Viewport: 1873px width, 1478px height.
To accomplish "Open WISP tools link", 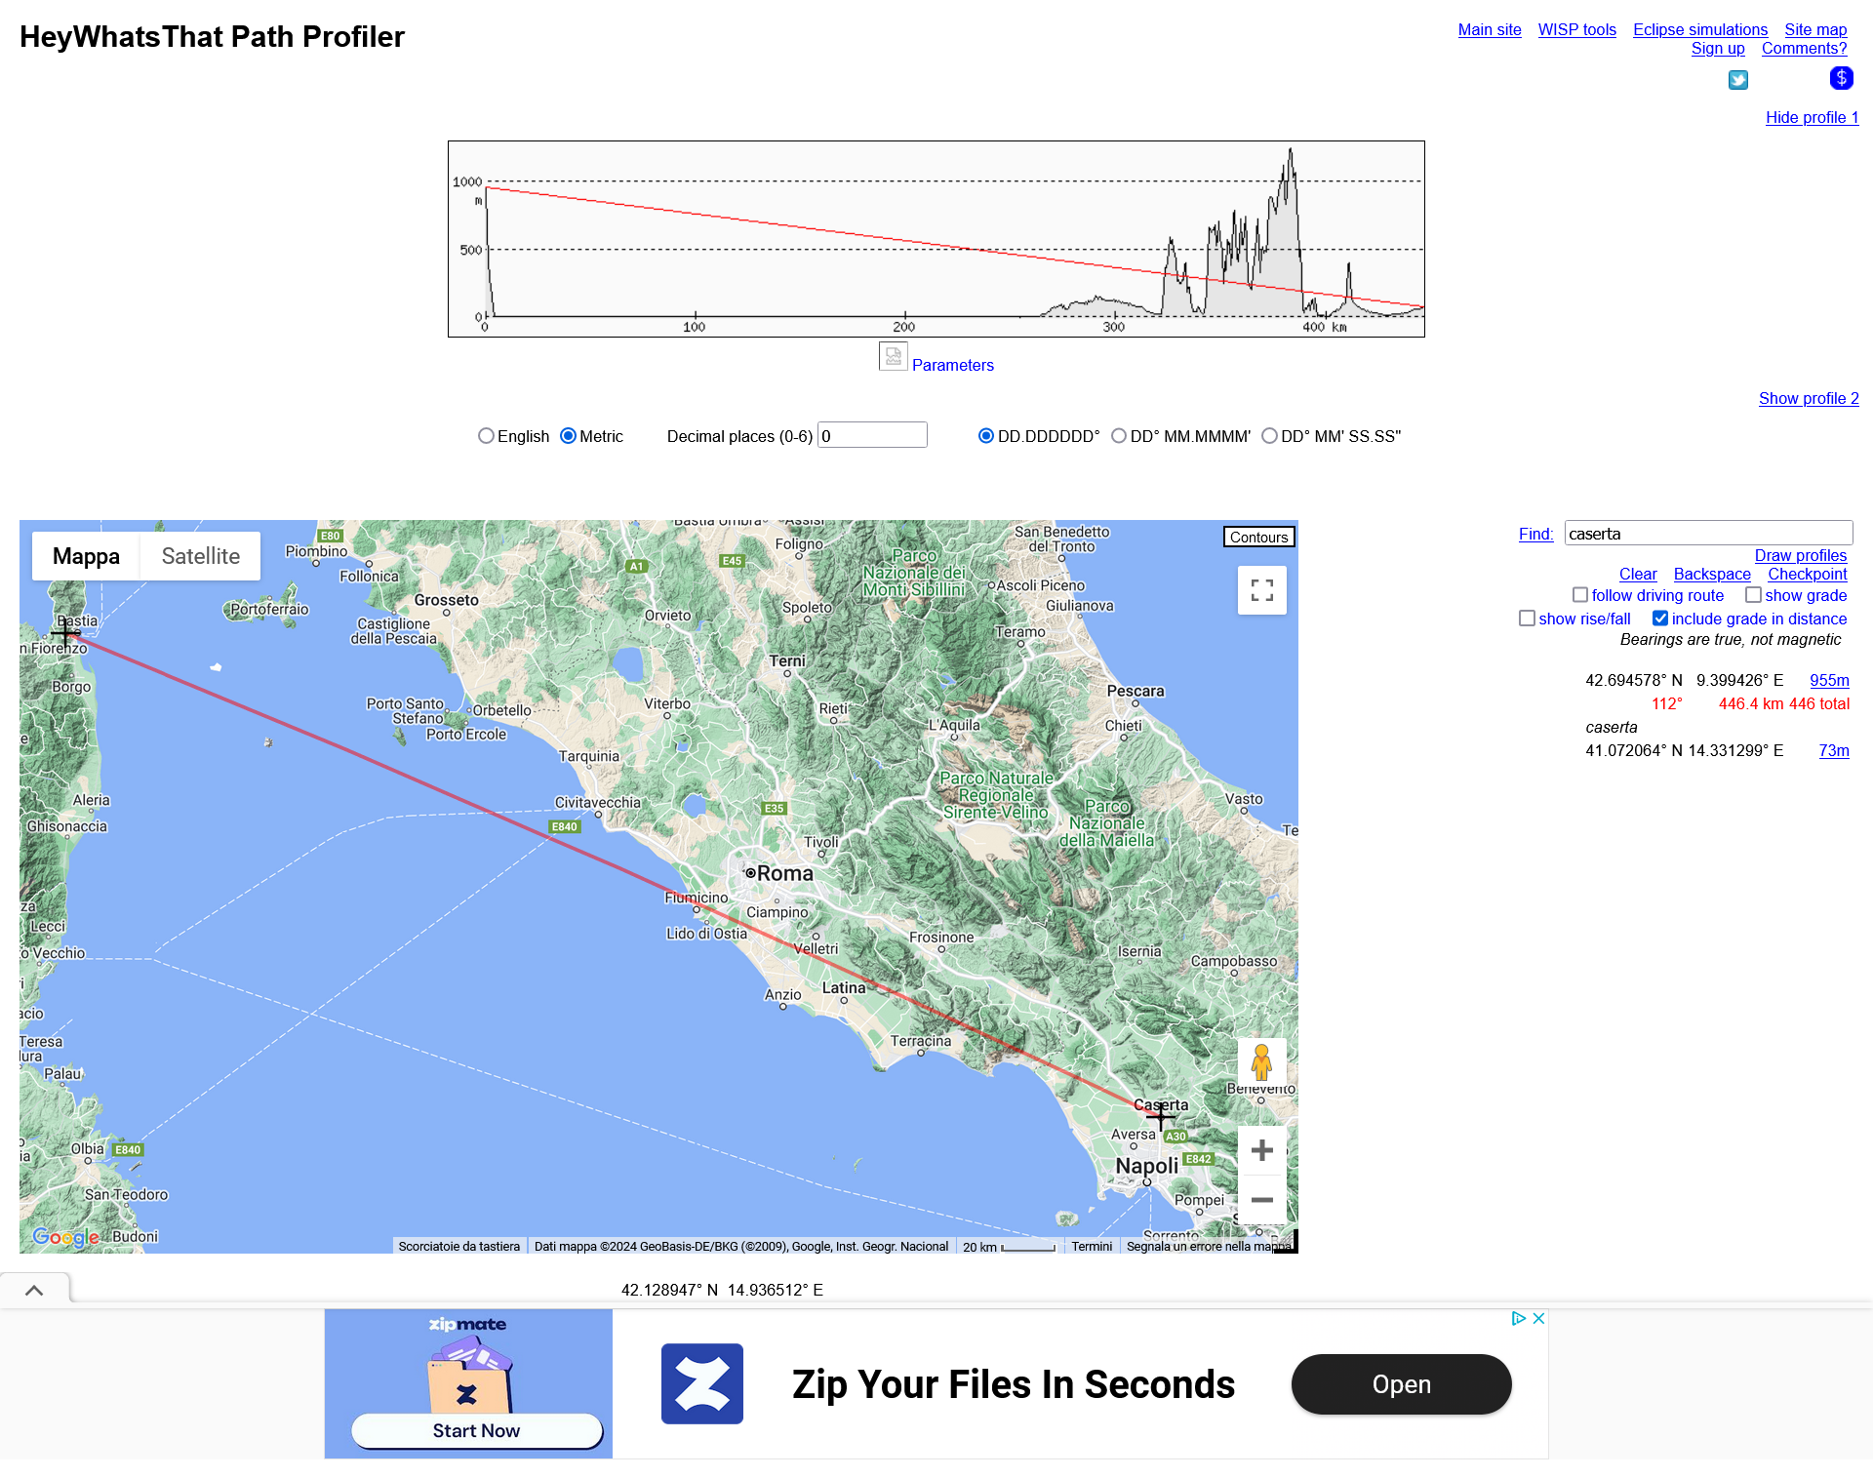I will click(1577, 30).
